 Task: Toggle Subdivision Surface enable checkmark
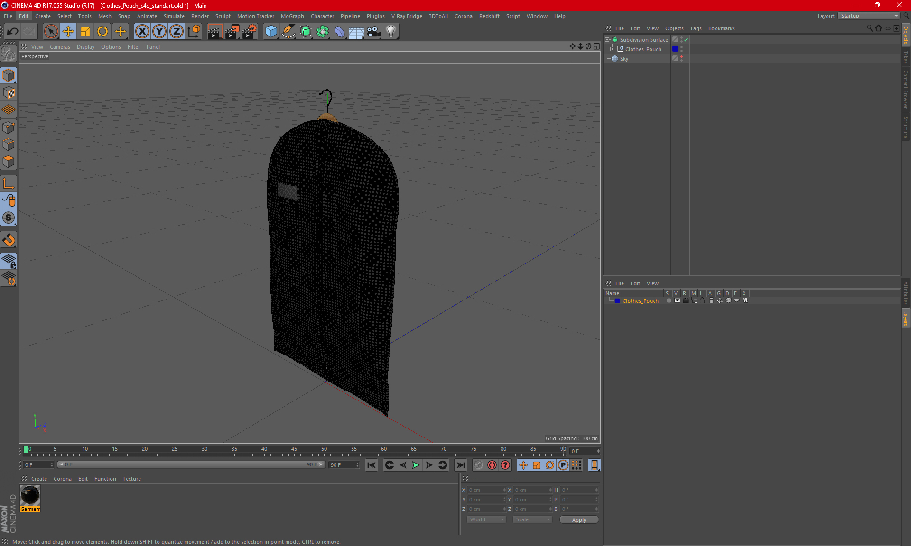[686, 40]
